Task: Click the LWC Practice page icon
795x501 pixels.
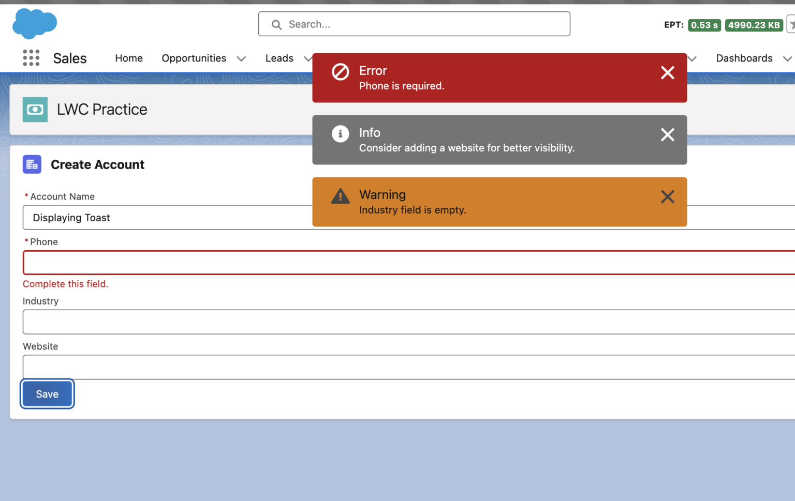Action: (x=34, y=109)
